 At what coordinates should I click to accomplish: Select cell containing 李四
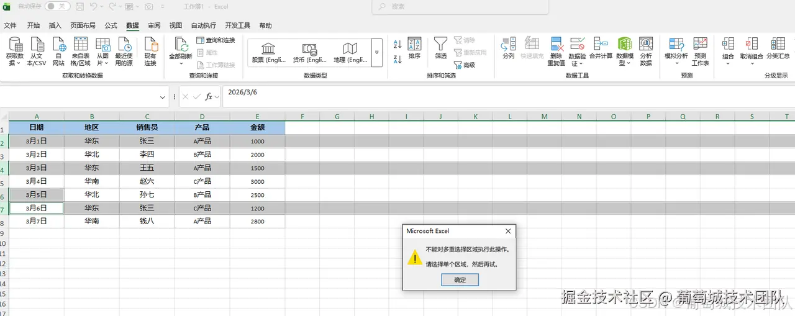click(x=147, y=154)
